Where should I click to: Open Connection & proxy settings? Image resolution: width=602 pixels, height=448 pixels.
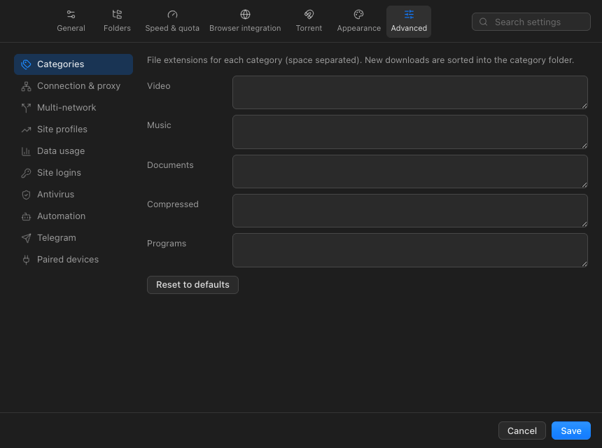tap(73, 86)
